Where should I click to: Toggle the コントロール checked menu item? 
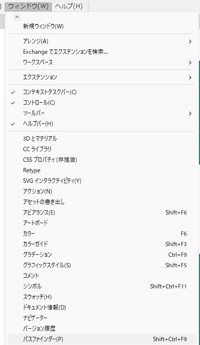coord(102,103)
